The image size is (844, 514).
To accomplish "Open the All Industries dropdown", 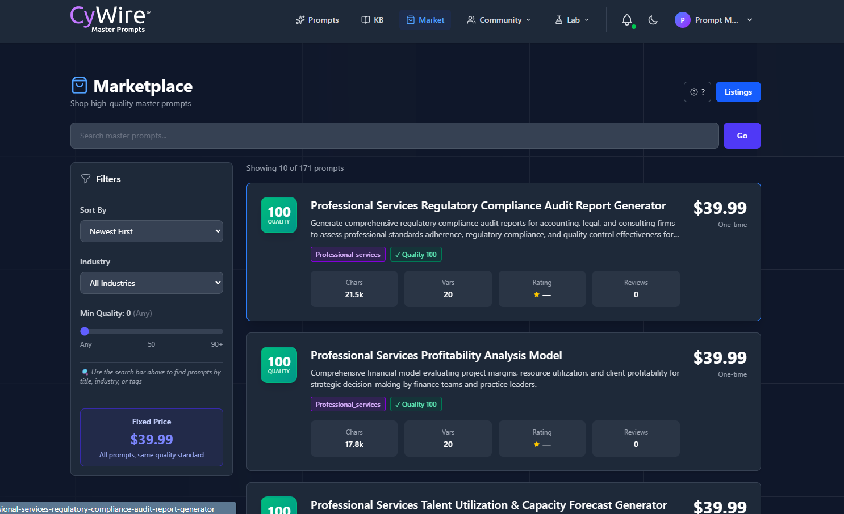I will coord(152,283).
